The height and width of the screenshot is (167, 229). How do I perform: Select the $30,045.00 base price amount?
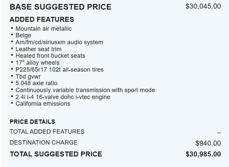click(x=203, y=6)
